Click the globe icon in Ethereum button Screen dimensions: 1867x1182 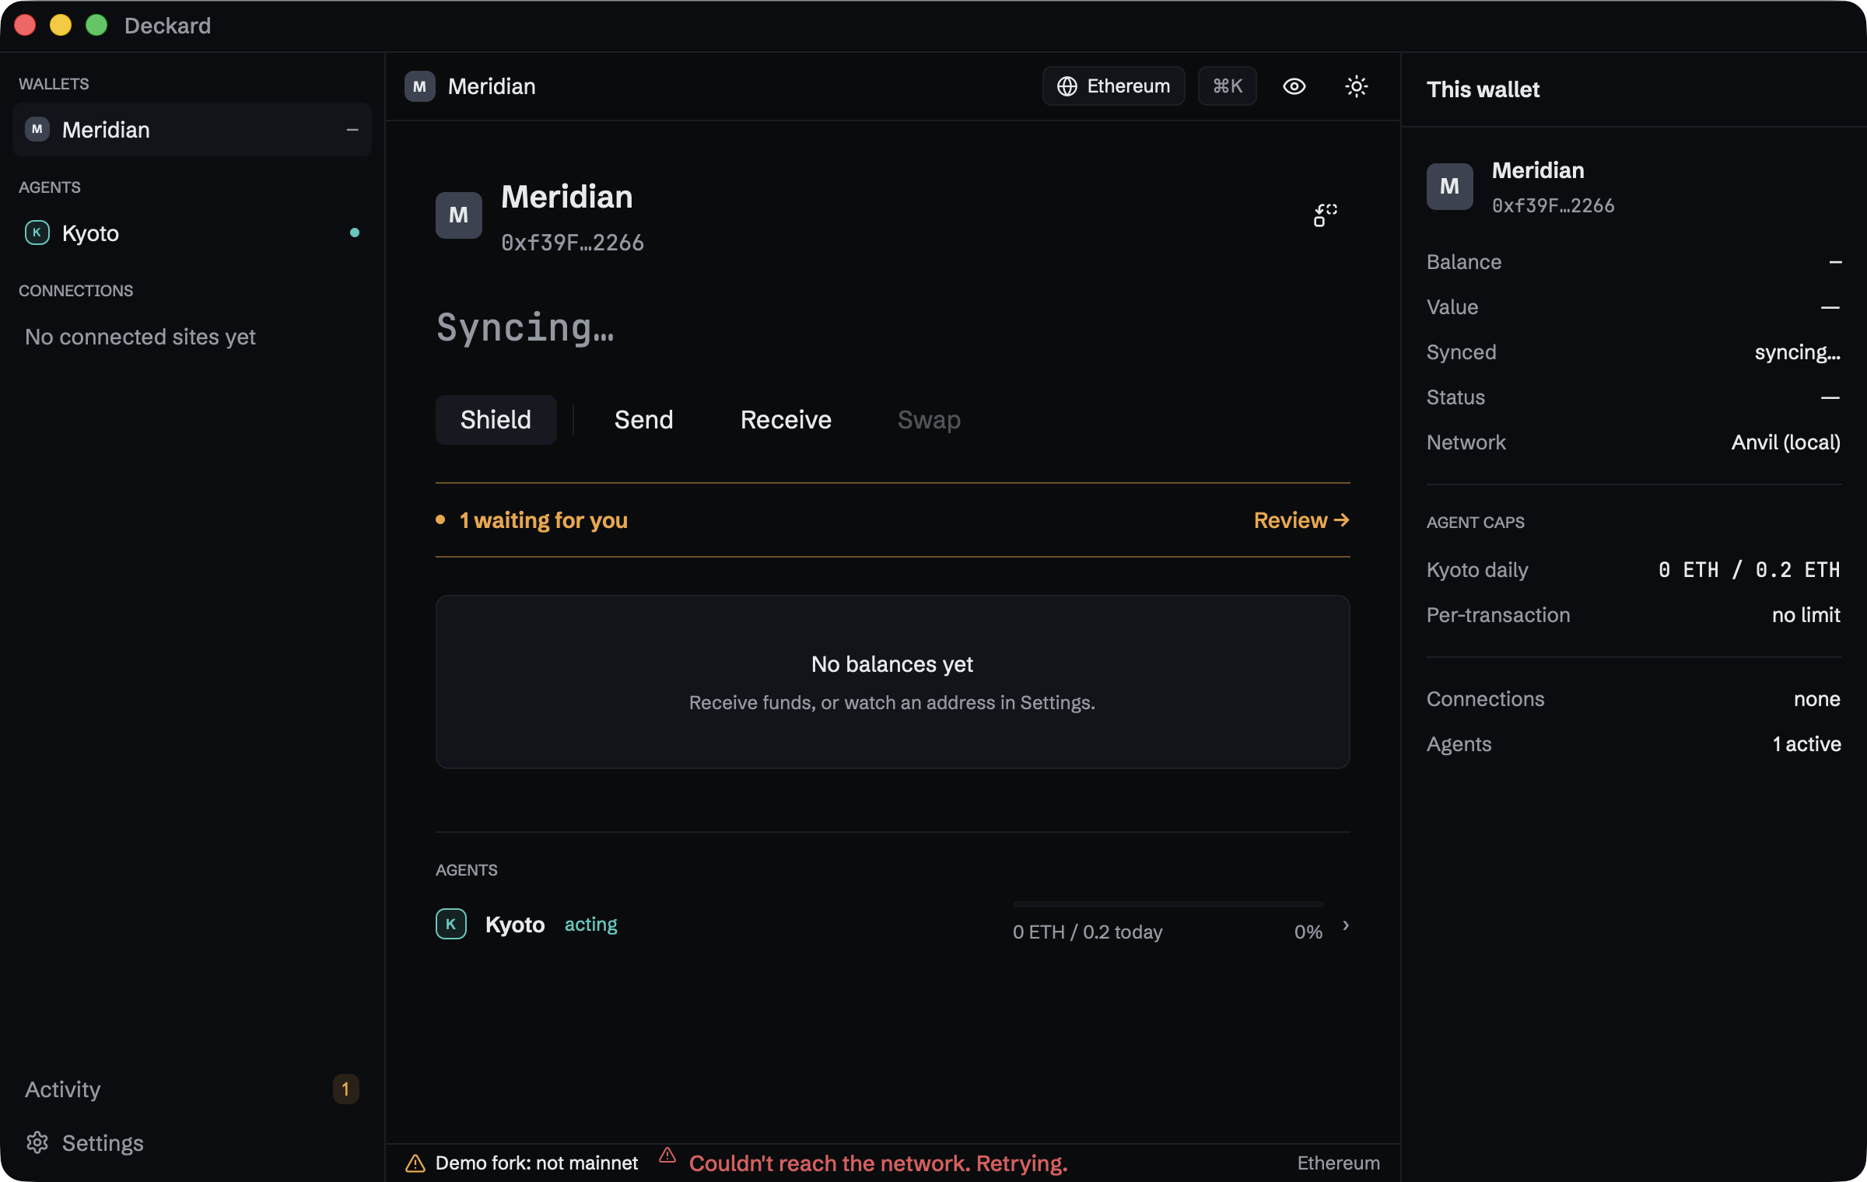click(1067, 86)
